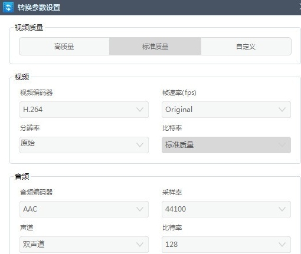Open the 分辨率 原始 dropdown

[x=84, y=145]
